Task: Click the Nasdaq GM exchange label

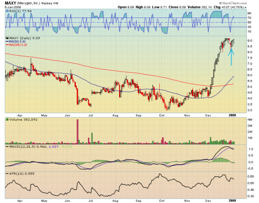Action: coord(49,3)
